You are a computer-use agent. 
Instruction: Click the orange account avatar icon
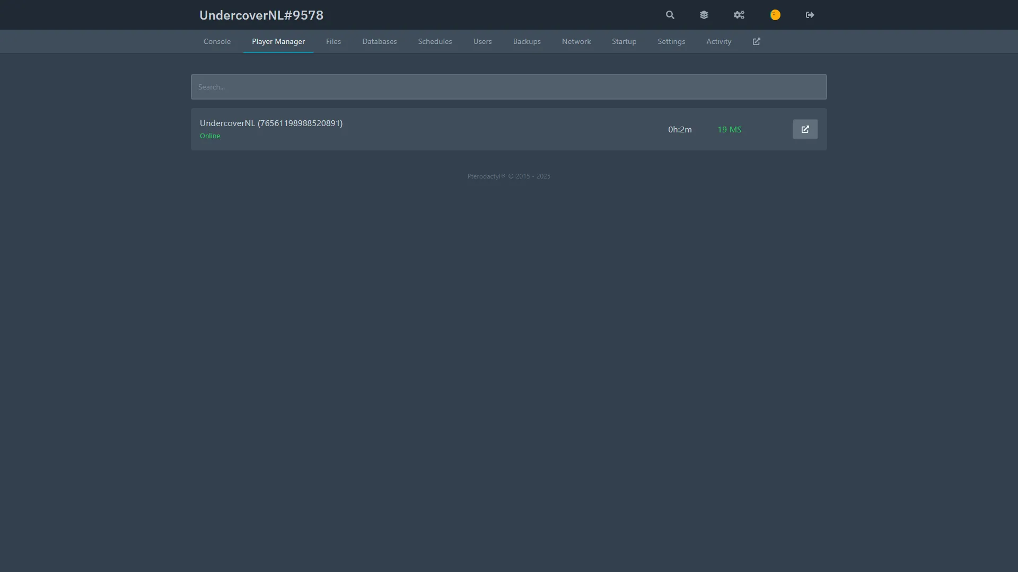pyautogui.click(x=775, y=15)
